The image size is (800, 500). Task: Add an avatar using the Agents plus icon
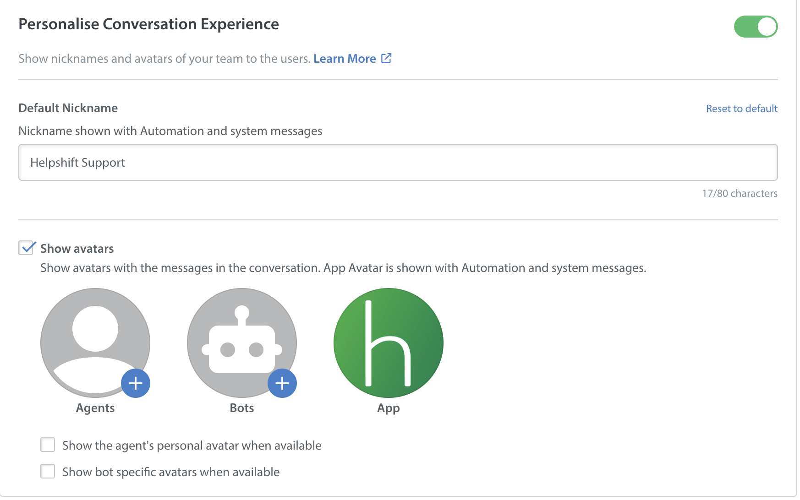tap(136, 383)
